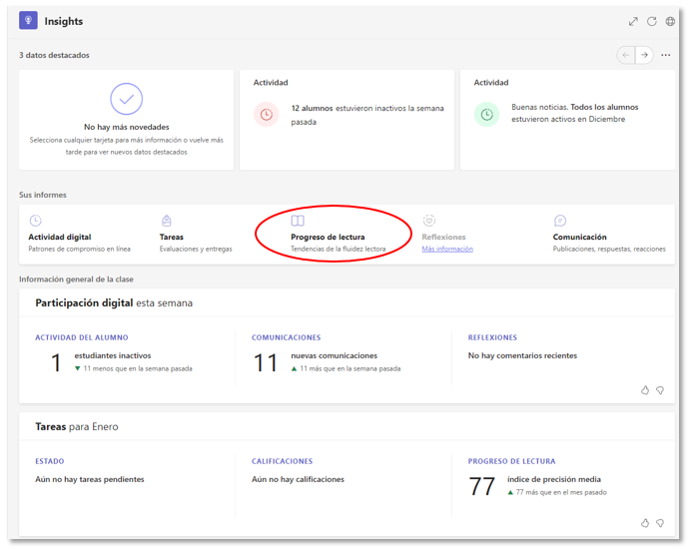Expand Insights to full screen

point(633,21)
